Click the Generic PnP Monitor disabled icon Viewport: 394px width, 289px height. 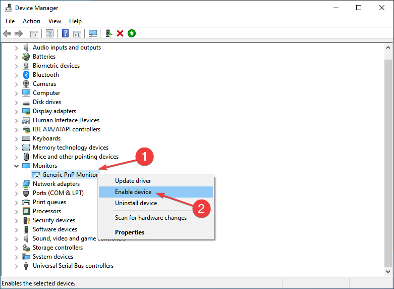coord(36,175)
